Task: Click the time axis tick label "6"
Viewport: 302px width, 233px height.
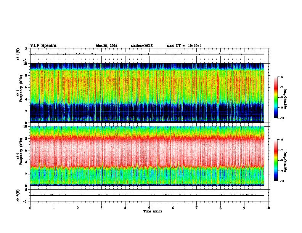Action: [x=173, y=208]
